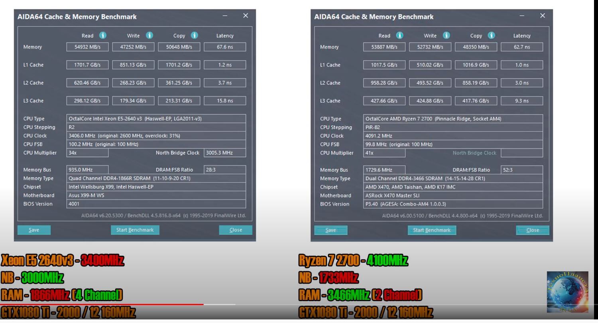The width and height of the screenshot is (598, 323).
Task: Click CPU Stepping value PiR-B2
Action: point(453,127)
